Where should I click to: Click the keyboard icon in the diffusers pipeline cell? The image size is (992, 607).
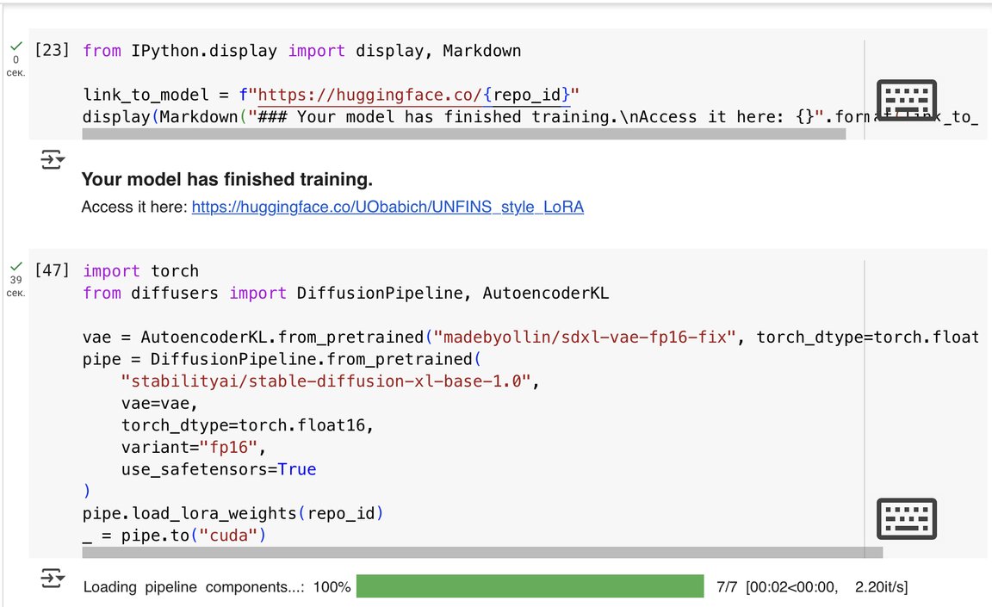coord(906,518)
